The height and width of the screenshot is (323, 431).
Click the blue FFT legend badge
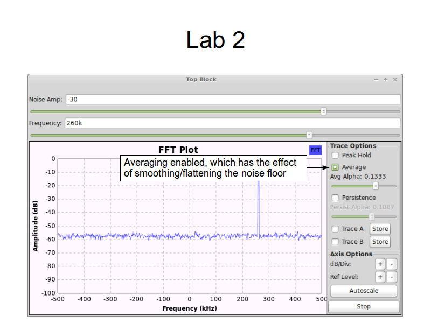coord(315,150)
